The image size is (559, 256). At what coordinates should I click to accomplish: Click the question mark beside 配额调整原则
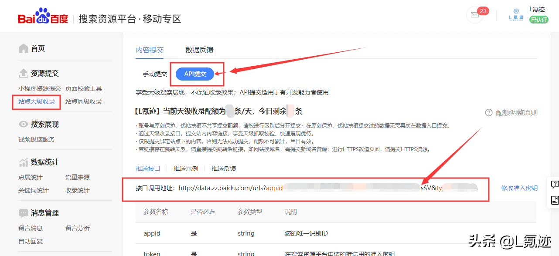[489, 113]
